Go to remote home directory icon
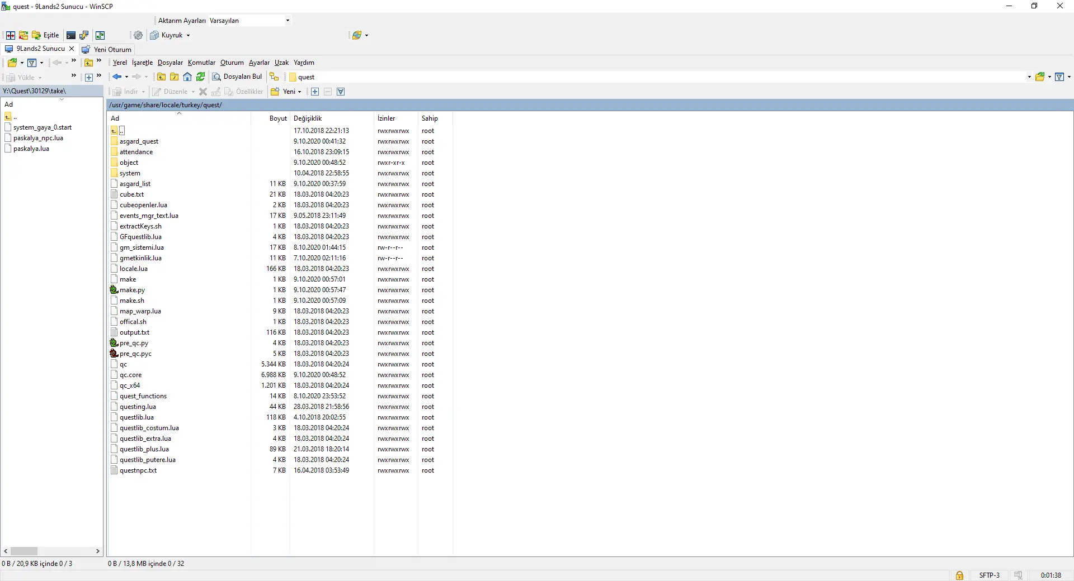 tap(187, 77)
